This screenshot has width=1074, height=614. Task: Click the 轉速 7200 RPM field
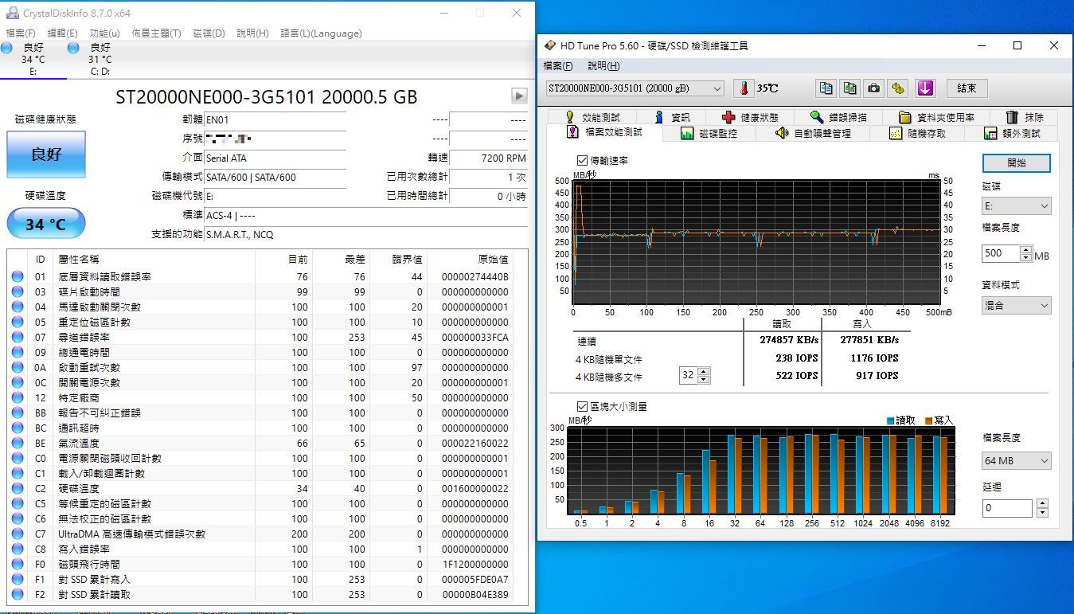click(487, 158)
